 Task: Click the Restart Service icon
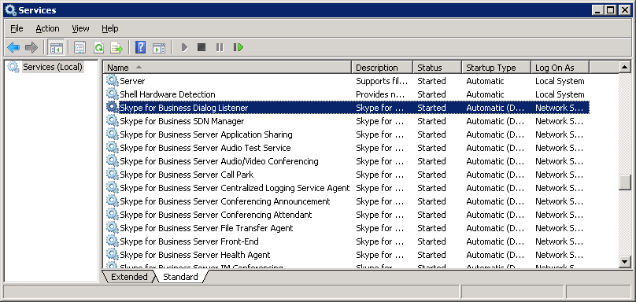238,47
